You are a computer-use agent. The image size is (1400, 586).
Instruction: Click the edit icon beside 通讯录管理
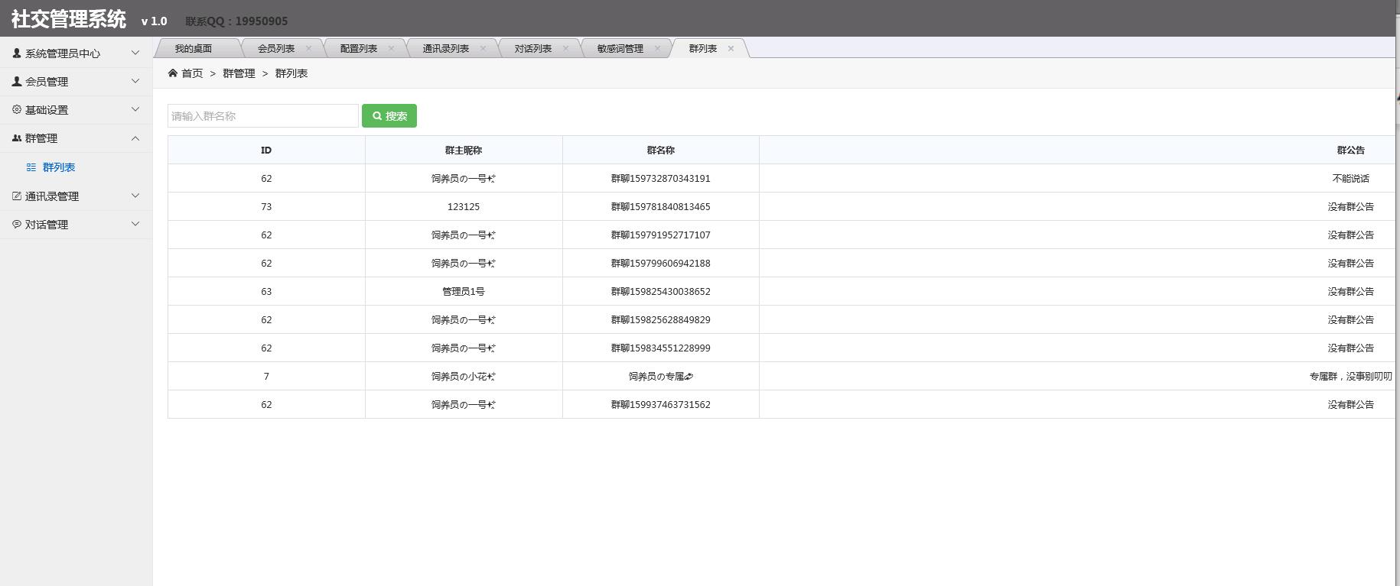[17, 196]
